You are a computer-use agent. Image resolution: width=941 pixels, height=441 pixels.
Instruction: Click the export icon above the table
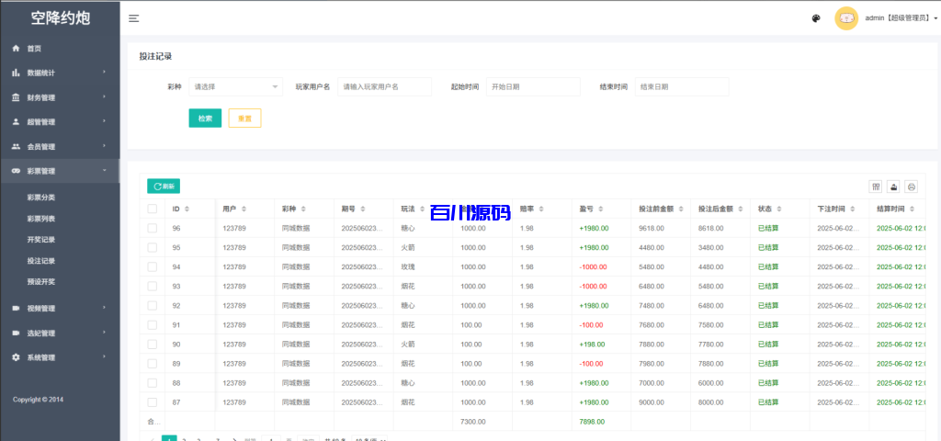894,187
